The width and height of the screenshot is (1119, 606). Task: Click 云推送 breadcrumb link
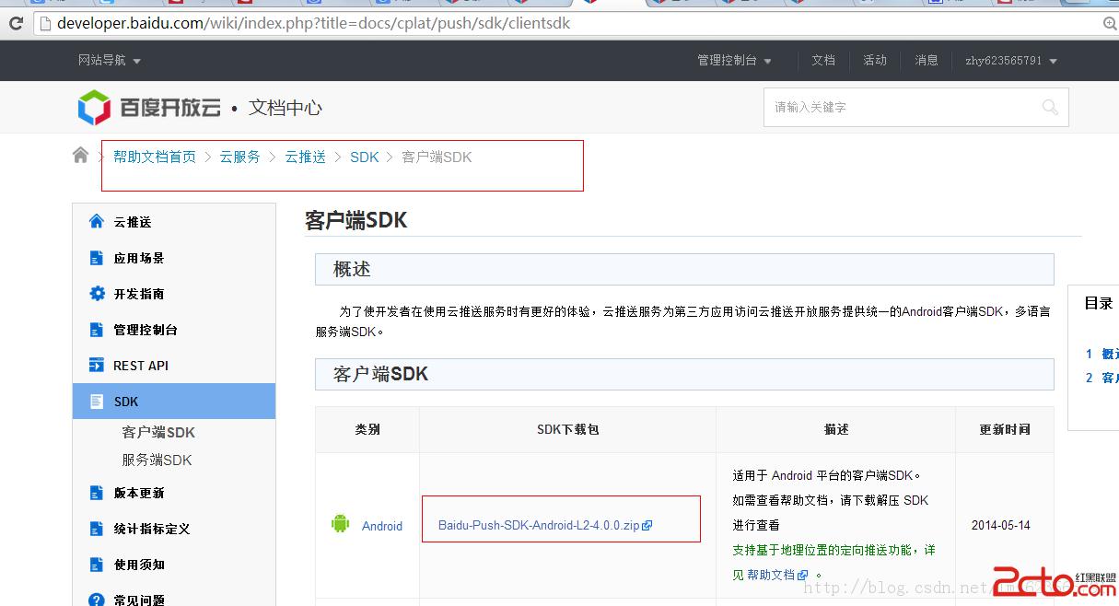coord(305,157)
